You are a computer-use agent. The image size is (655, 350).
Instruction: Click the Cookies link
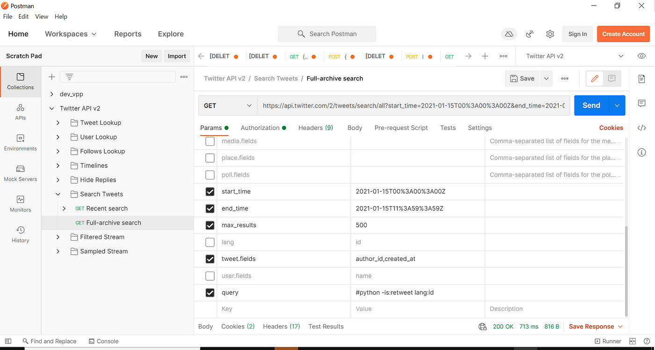pos(611,128)
